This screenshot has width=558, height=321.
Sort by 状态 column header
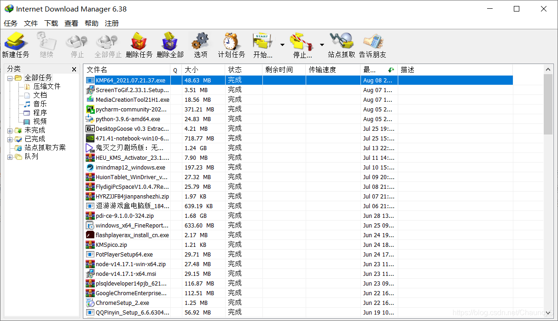pyautogui.click(x=244, y=70)
